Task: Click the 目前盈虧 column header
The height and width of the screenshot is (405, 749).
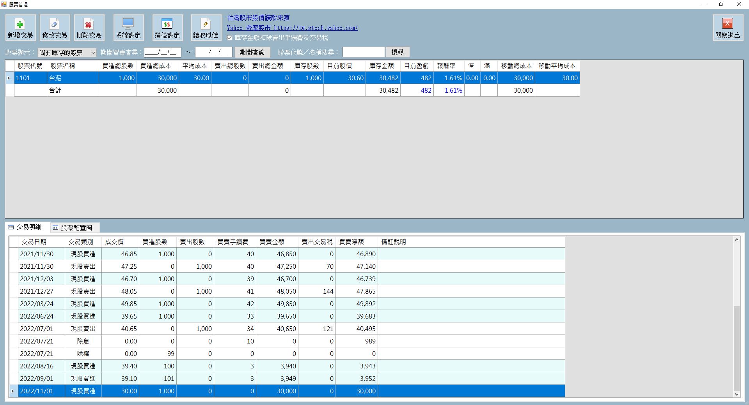Action: [417, 66]
